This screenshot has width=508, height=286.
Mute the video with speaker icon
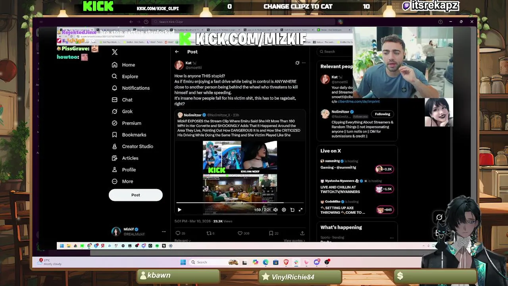tap(275, 210)
